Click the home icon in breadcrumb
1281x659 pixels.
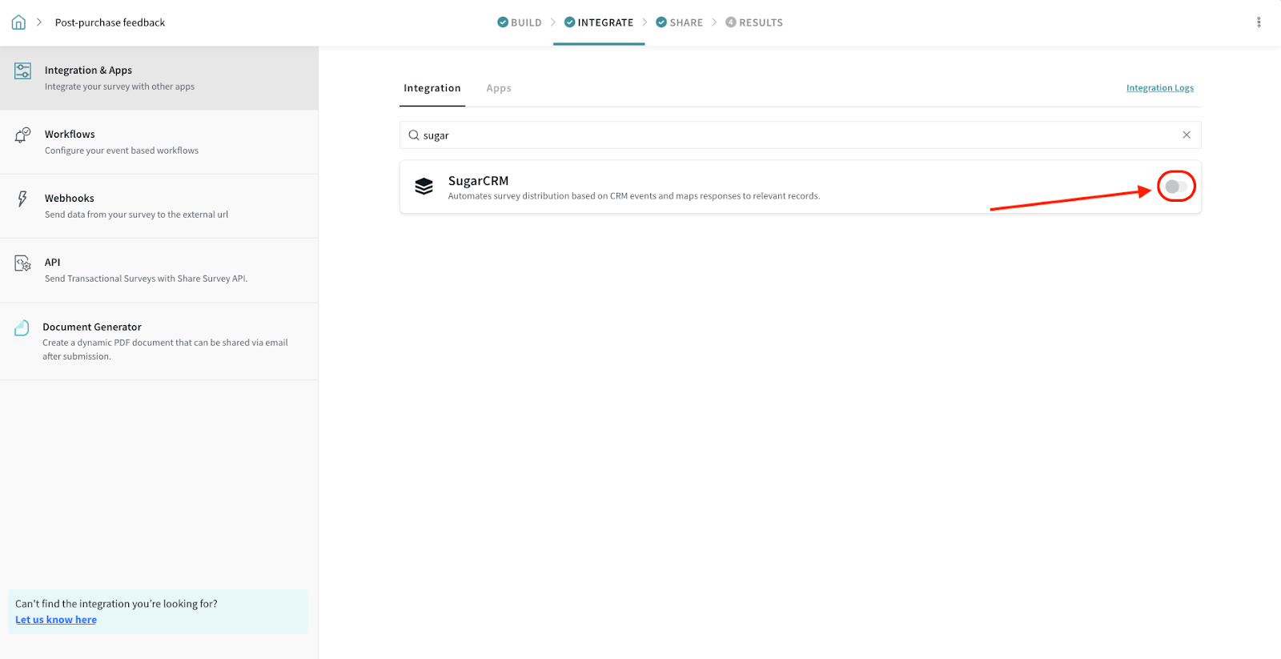[x=18, y=22]
